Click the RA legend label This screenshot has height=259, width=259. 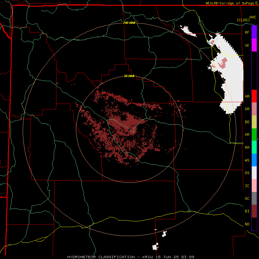point(247,147)
